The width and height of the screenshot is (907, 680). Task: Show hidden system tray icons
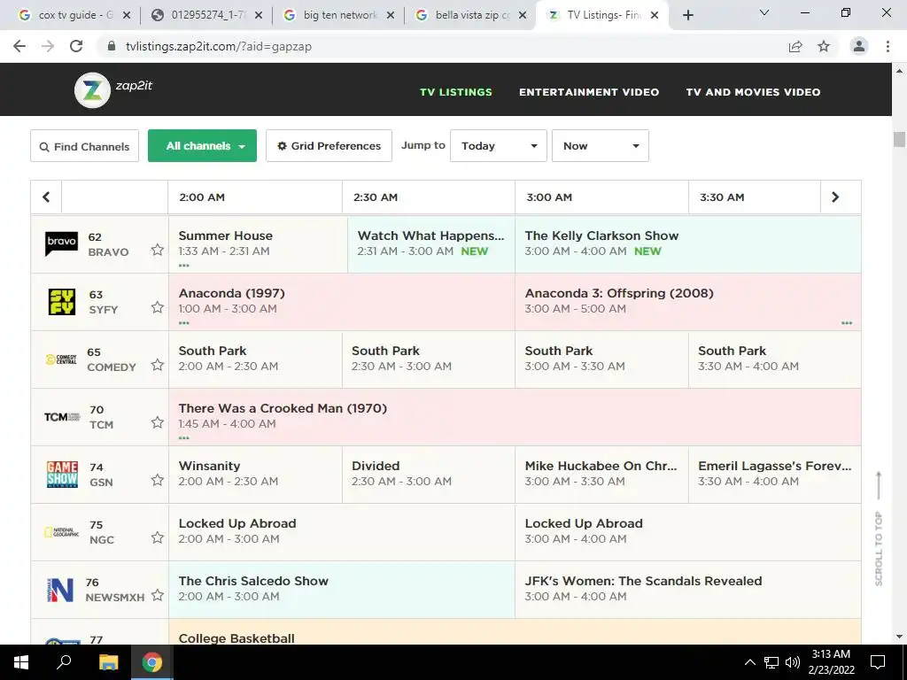749,662
